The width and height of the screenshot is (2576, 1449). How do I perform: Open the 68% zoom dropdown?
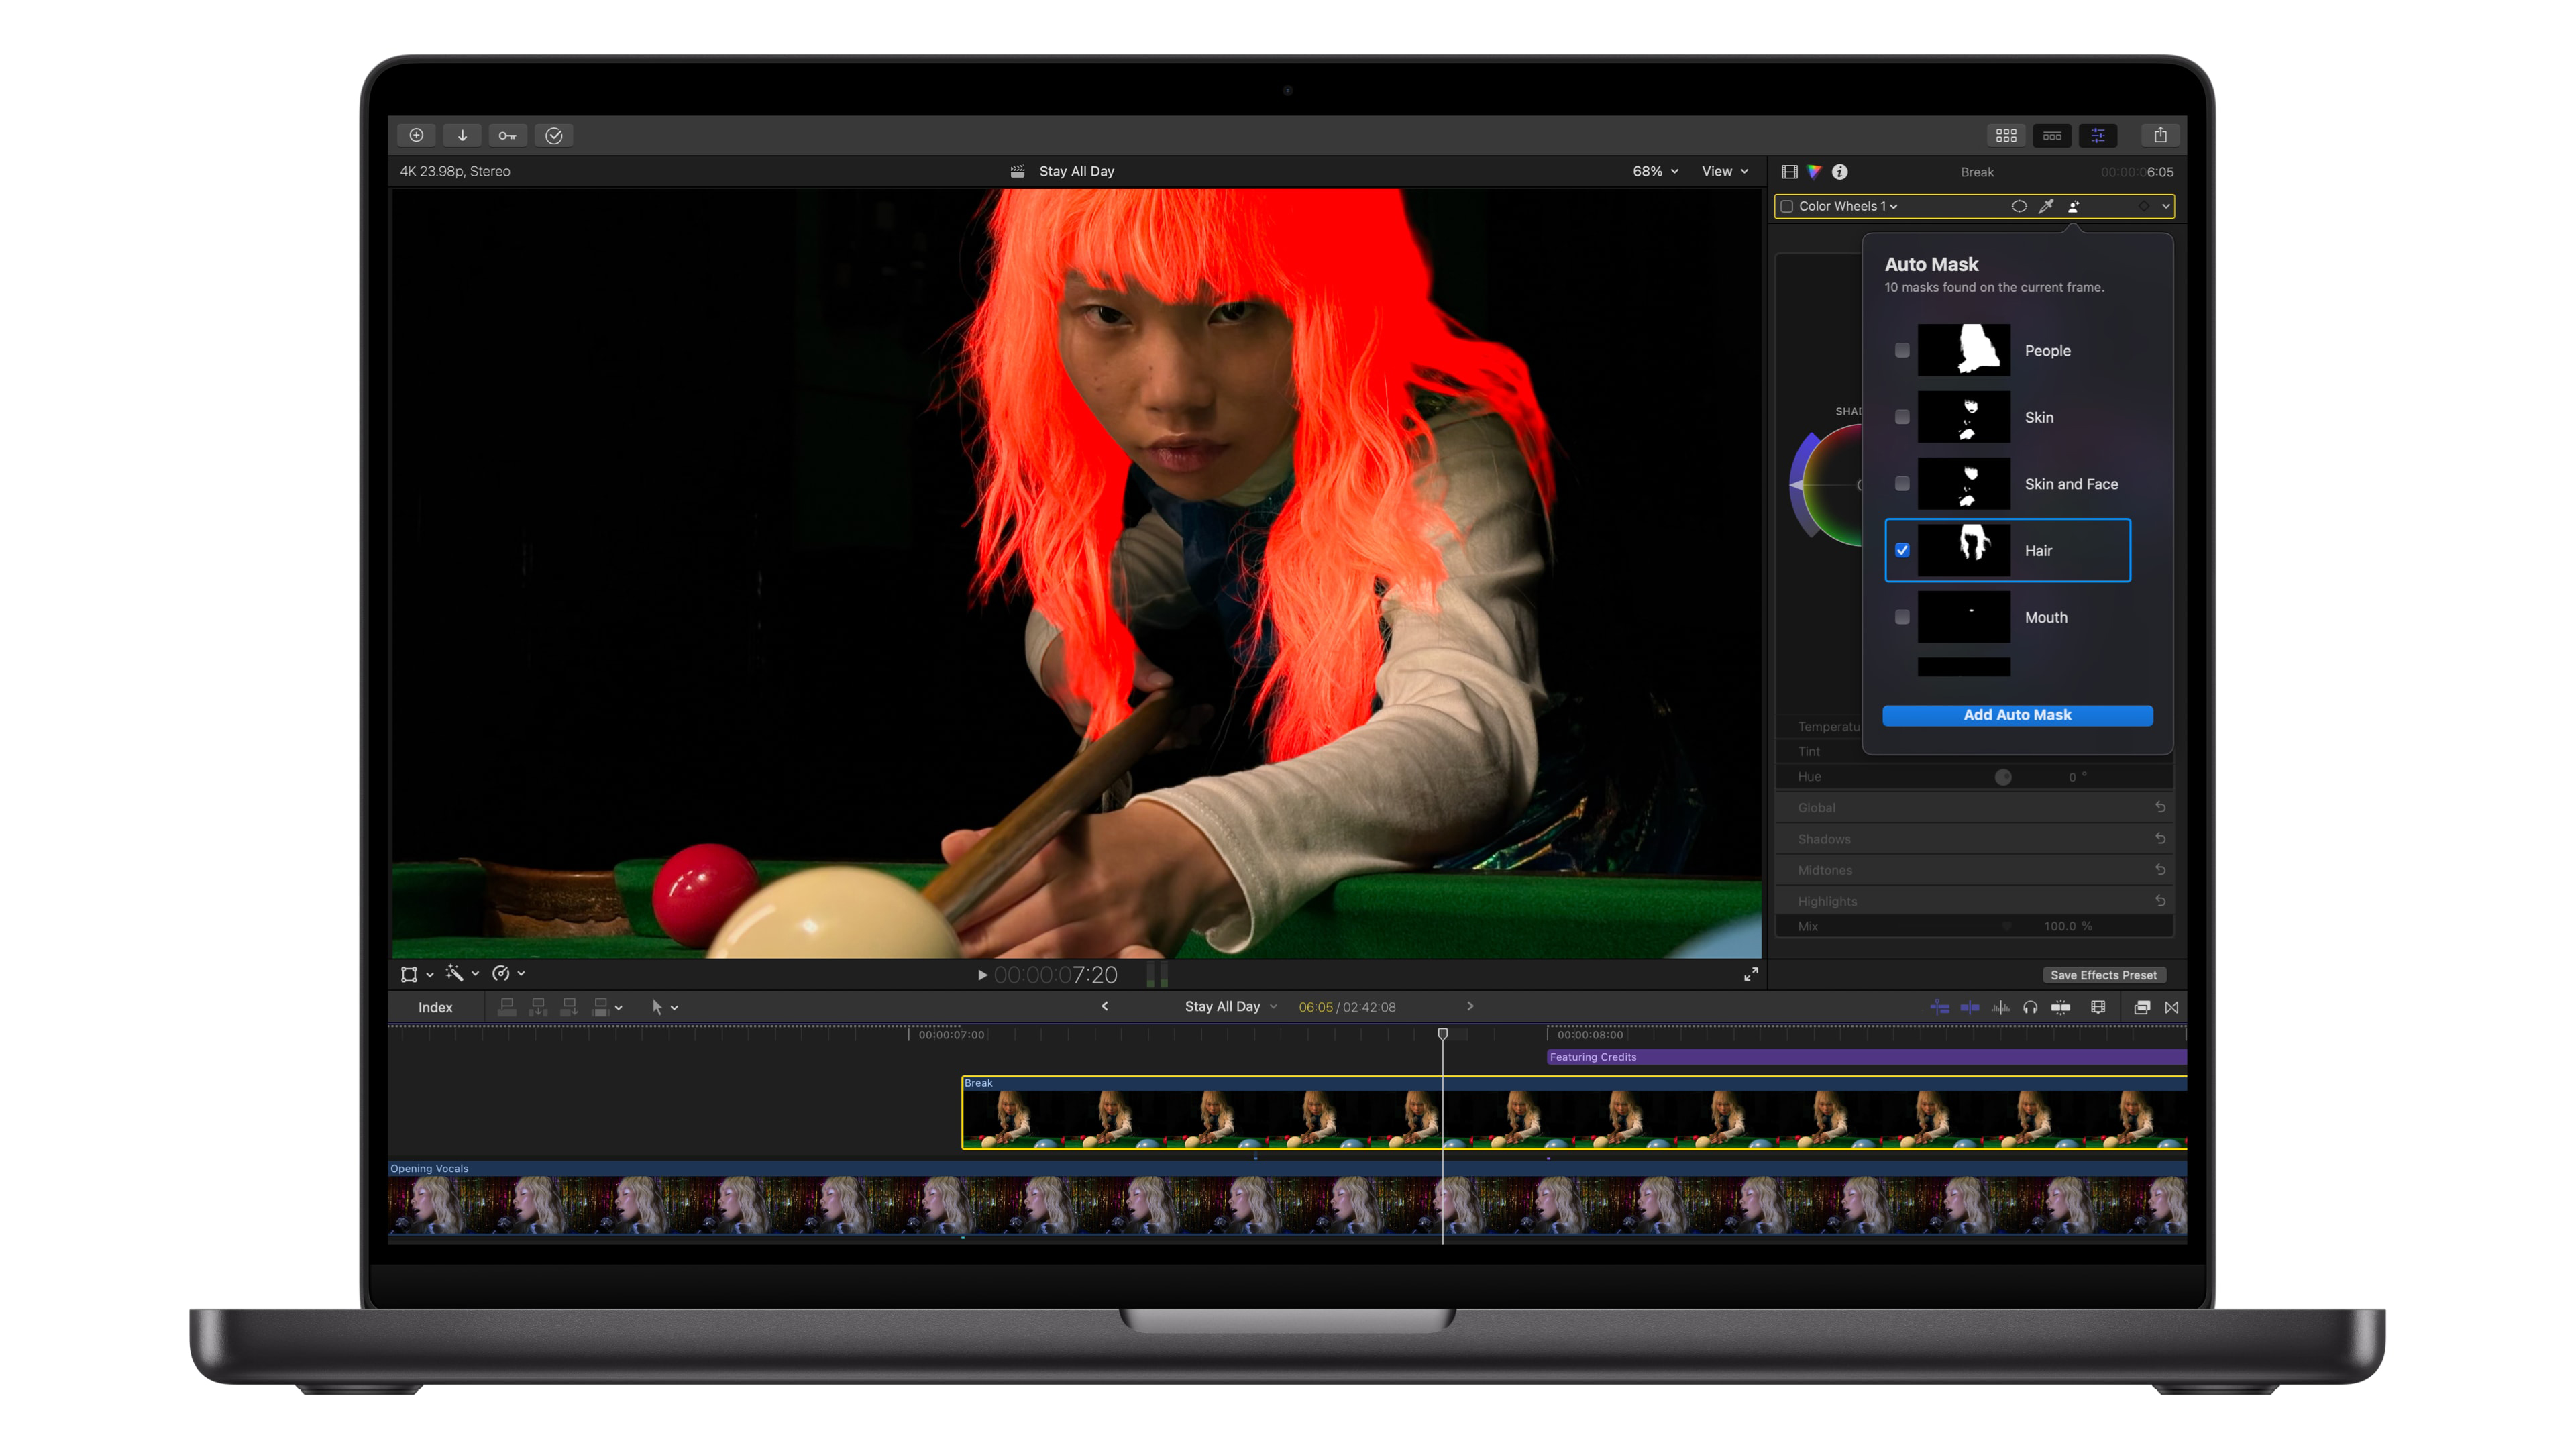(1655, 171)
